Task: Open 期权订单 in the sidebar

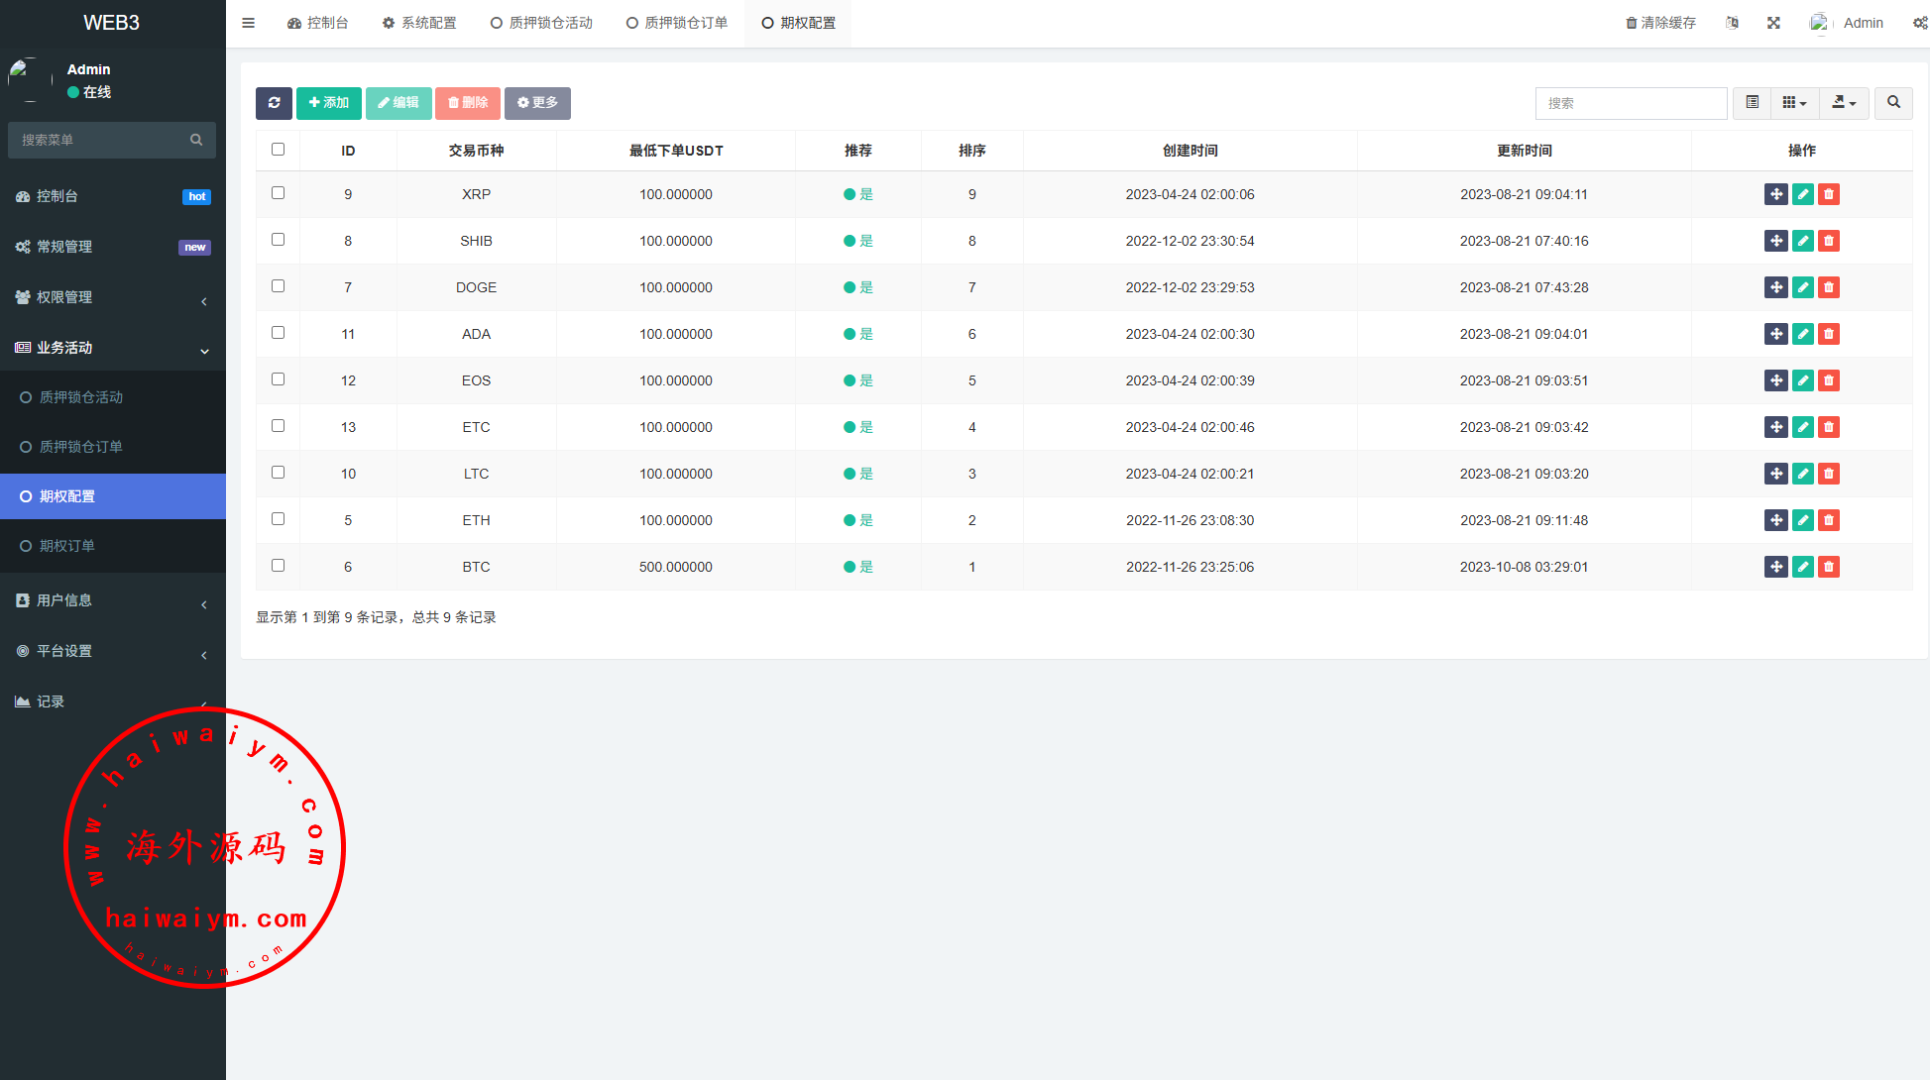Action: [67, 546]
